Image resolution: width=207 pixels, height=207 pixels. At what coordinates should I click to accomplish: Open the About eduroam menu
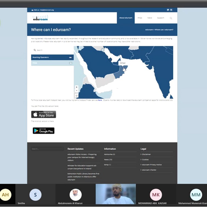(126, 18)
